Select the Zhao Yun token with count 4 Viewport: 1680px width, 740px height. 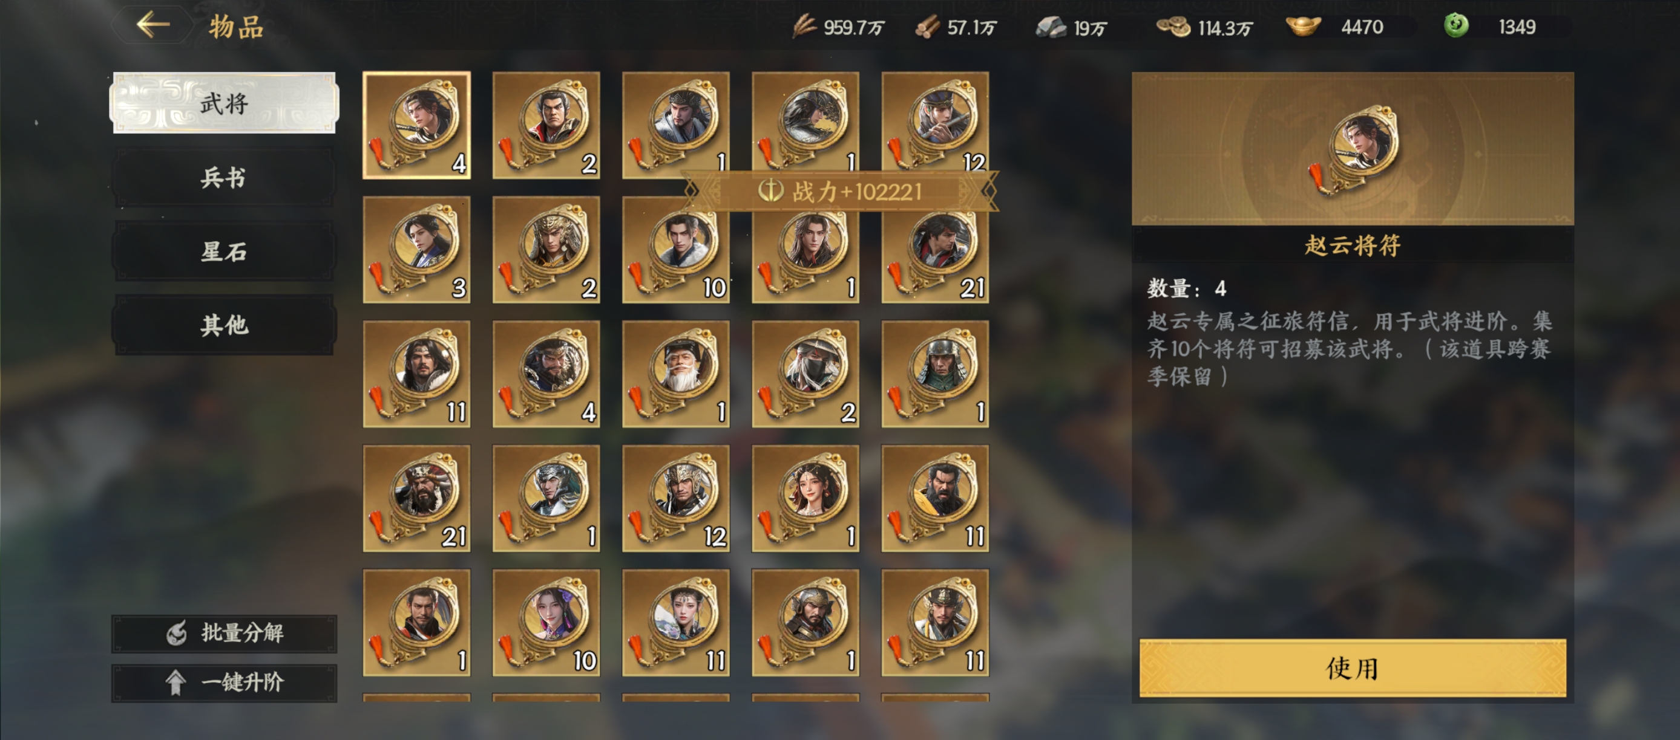click(417, 125)
